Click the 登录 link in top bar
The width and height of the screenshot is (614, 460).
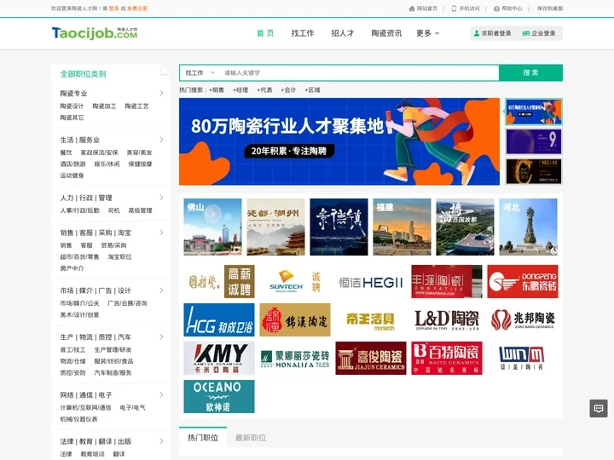coord(113,9)
